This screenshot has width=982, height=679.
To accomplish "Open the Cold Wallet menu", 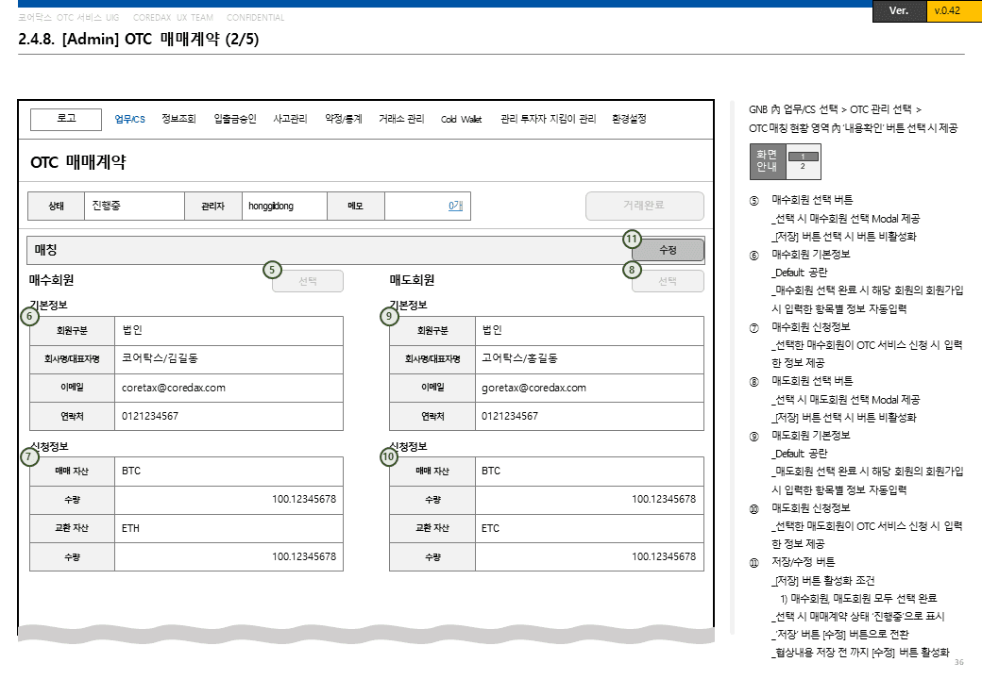I will pos(461,119).
